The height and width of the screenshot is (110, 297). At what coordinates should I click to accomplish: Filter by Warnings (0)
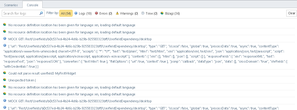(127, 13)
